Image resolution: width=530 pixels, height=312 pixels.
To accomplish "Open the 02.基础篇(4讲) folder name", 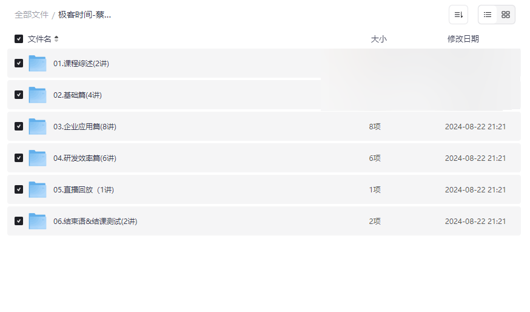I will 78,95.
